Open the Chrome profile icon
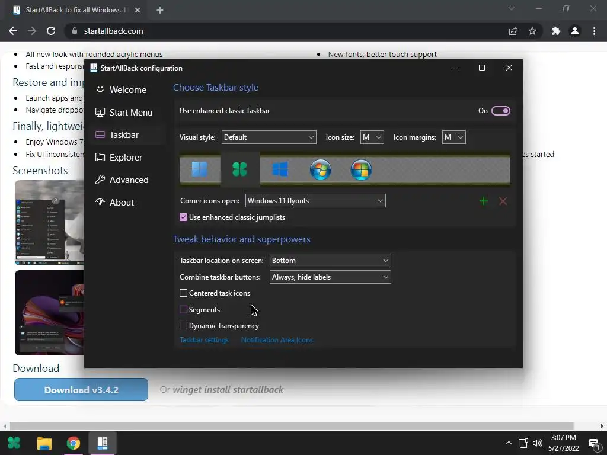607x455 pixels. point(575,31)
